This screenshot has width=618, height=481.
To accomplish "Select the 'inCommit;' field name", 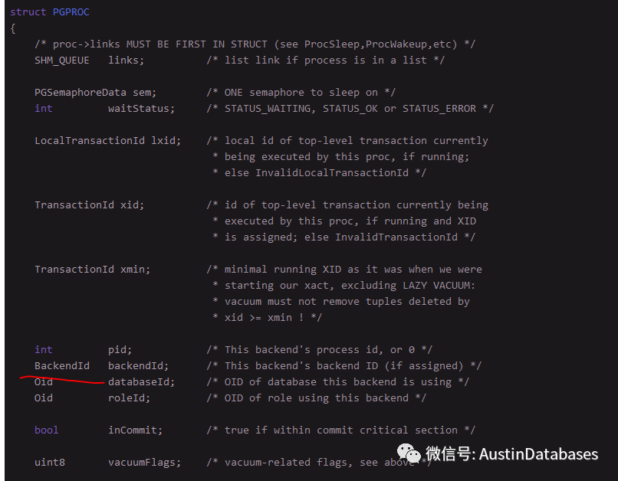I will click(135, 430).
